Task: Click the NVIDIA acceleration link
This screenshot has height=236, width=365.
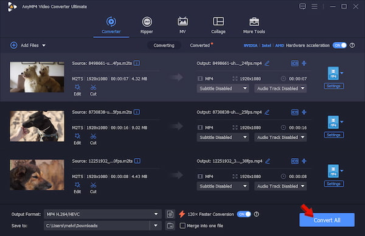Action: click(251, 46)
